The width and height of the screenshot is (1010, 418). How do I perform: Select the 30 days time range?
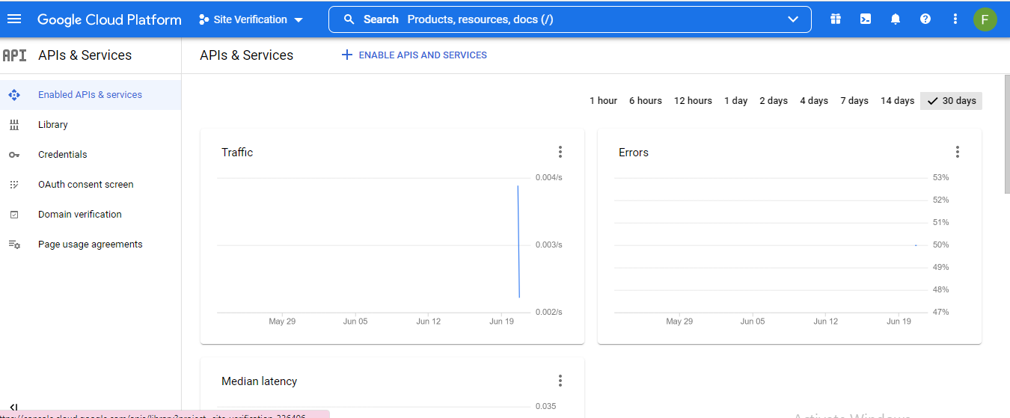(951, 101)
